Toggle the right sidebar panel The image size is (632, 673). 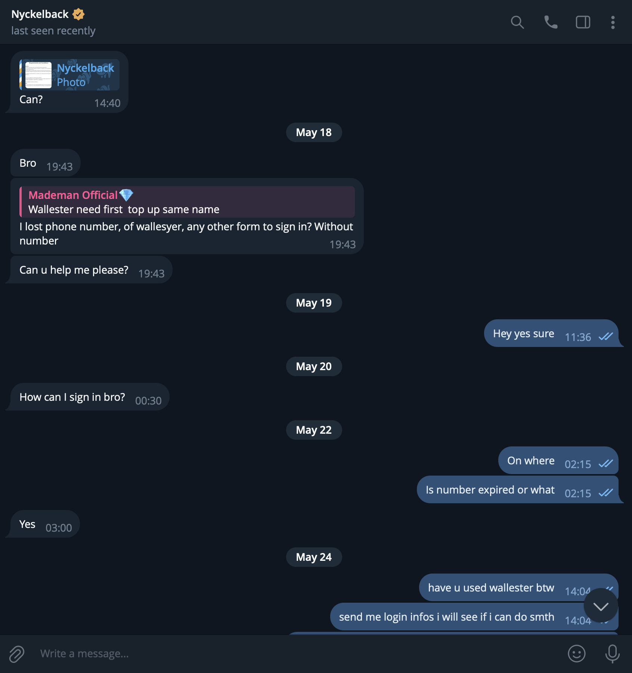[x=583, y=22]
